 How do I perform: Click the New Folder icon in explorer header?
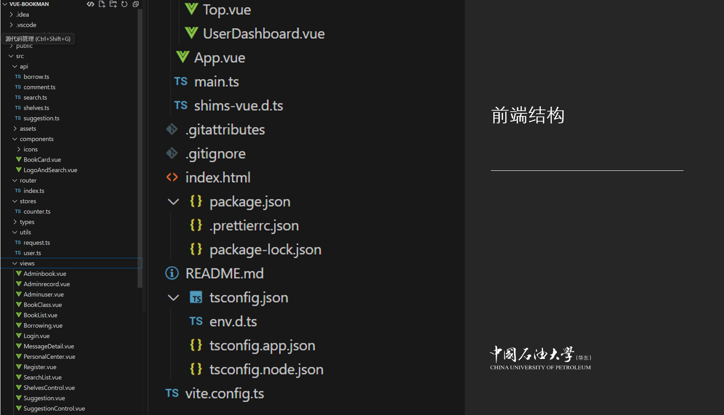pyautogui.click(x=113, y=4)
